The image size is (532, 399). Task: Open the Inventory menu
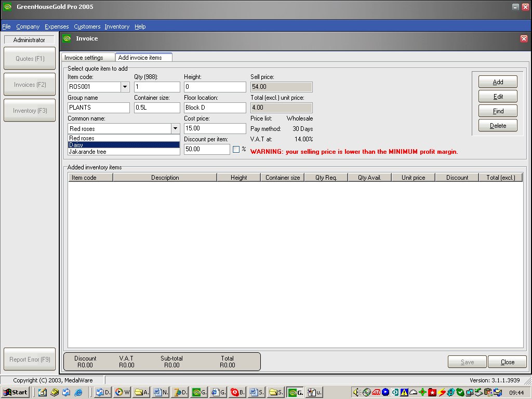(117, 26)
